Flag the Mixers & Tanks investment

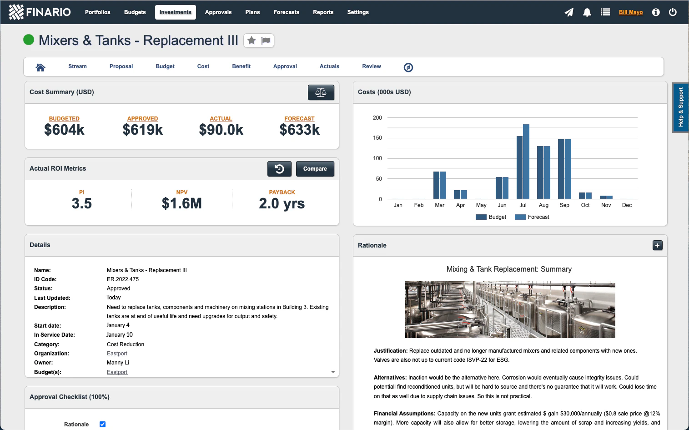pyautogui.click(x=266, y=40)
